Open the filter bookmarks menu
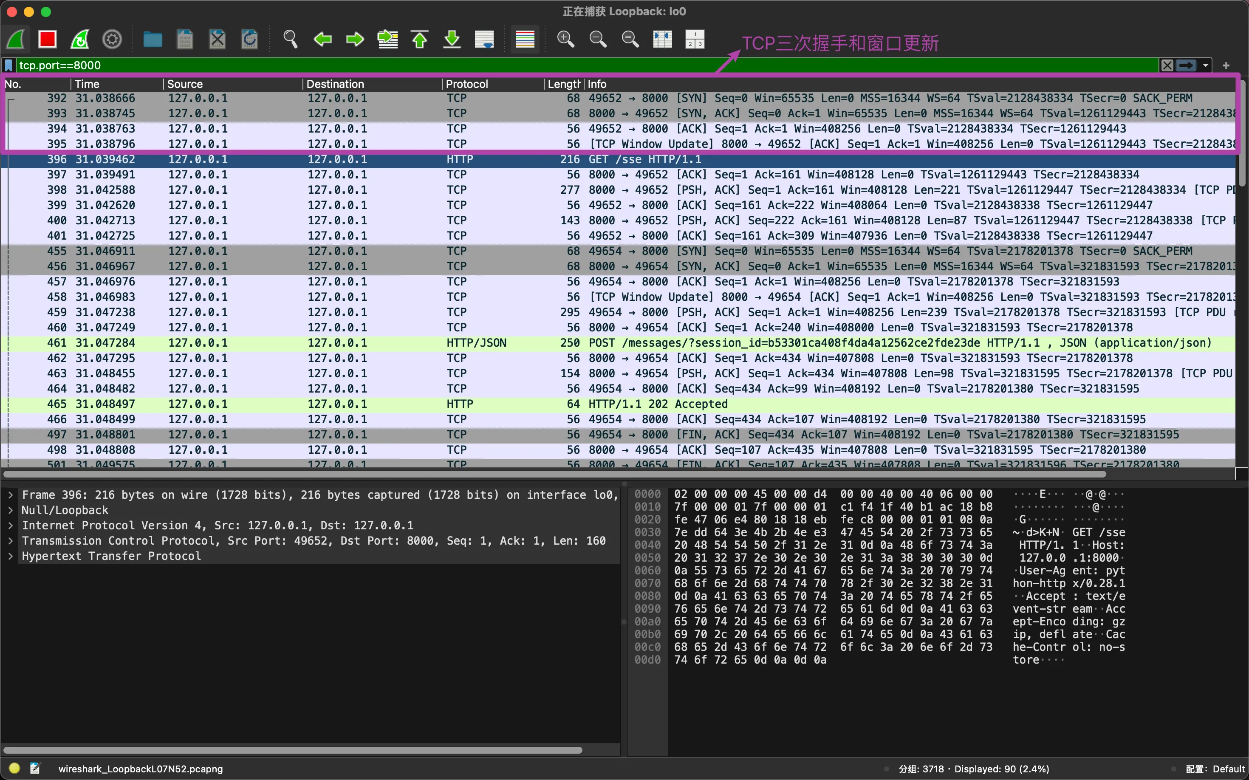The height and width of the screenshot is (780, 1249). [8, 65]
